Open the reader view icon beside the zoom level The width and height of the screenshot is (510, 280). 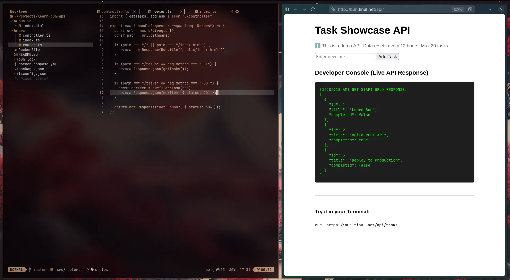tap(470, 9)
